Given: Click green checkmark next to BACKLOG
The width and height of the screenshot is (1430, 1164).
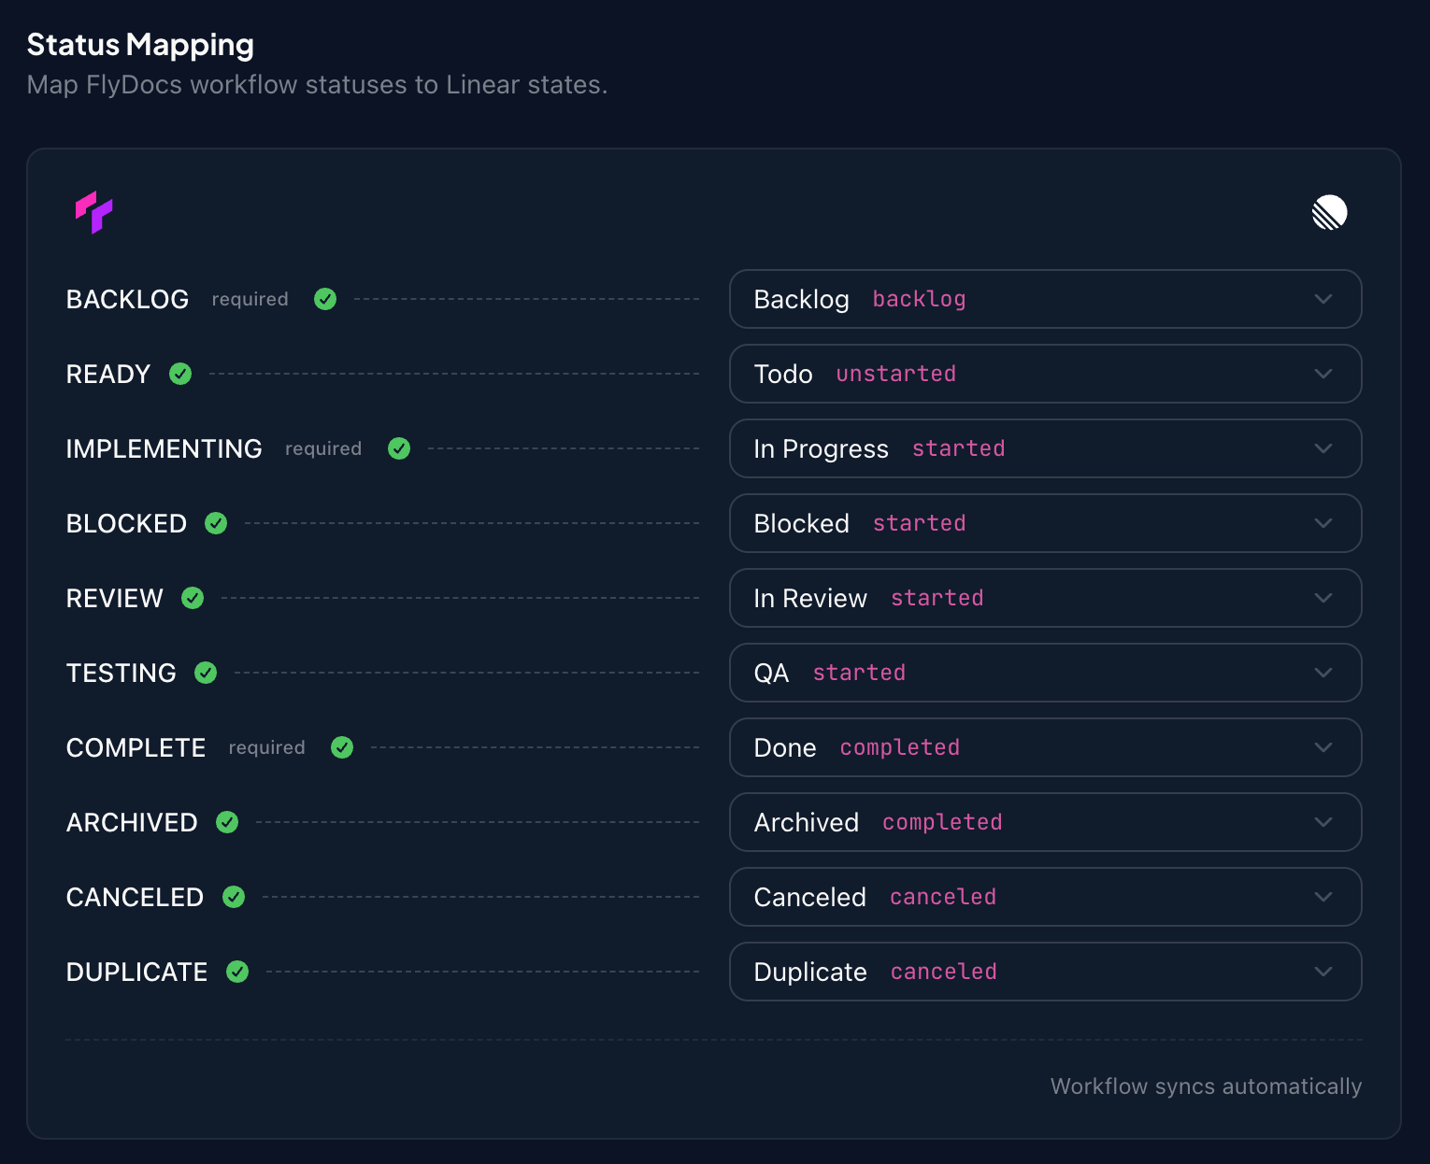Looking at the screenshot, I should coord(325,299).
